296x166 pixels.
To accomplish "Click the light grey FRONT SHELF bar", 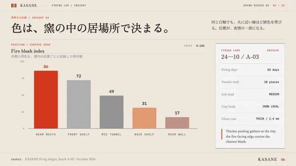I will pyautogui.click(x=79, y=104).
